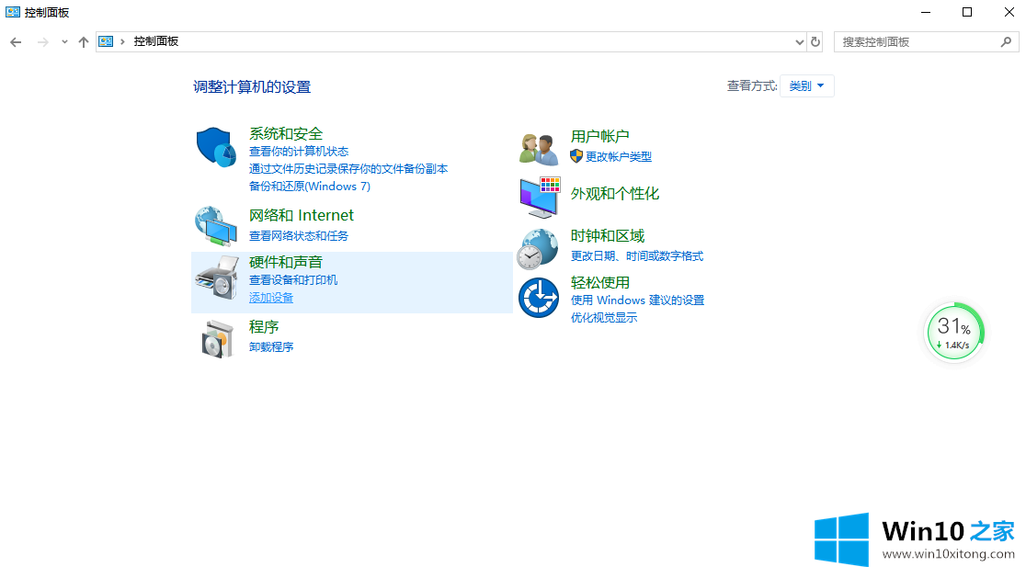Viewport: 1026px width, 578px height.
Task: Open the Ease of Access icon
Action: tap(539, 297)
